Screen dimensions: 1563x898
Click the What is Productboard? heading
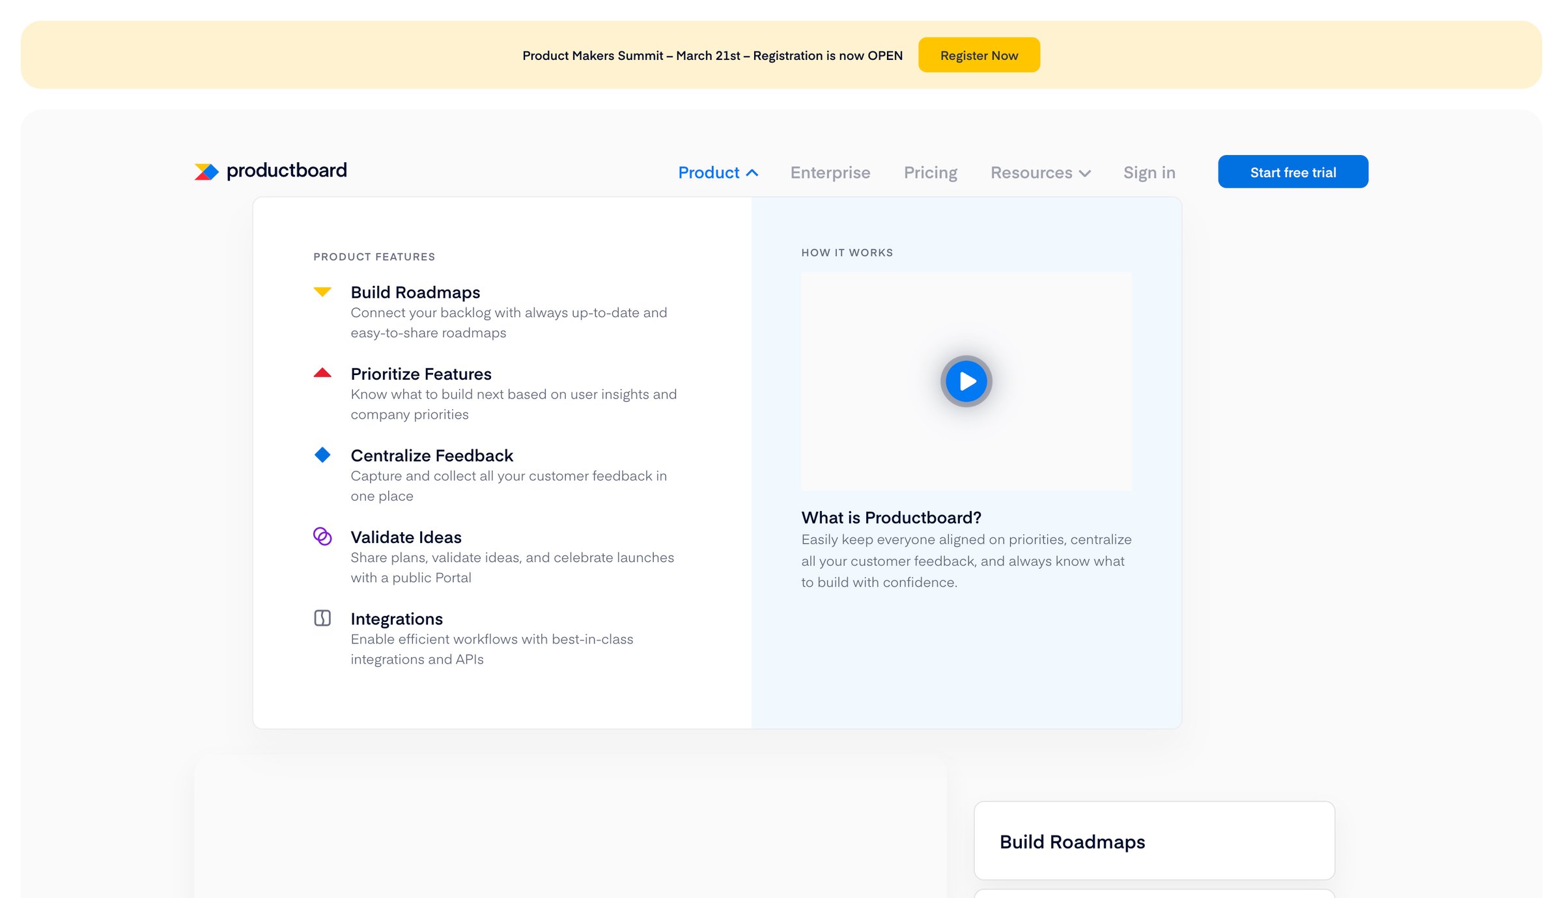coord(891,518)
